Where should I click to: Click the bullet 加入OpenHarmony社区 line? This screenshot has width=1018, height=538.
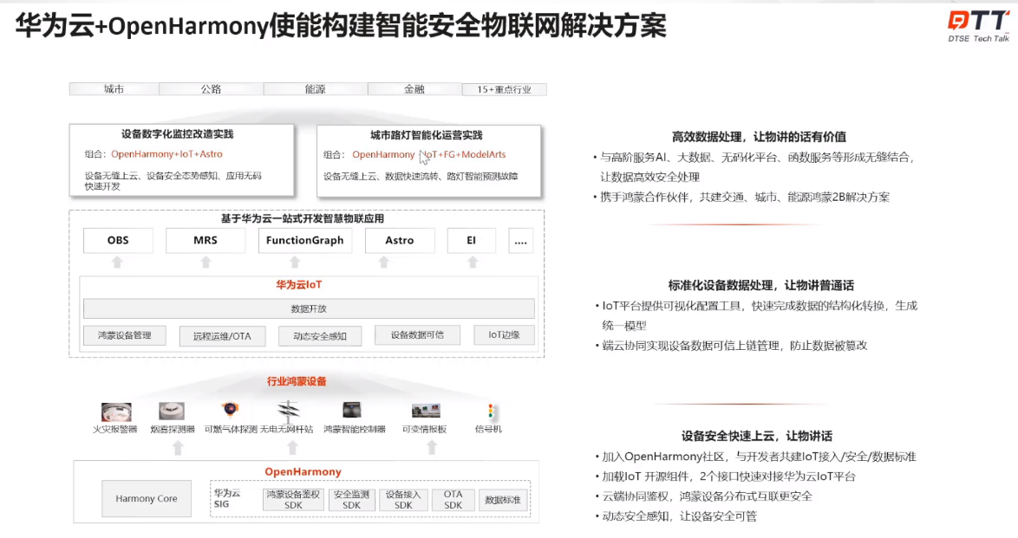tap(759, 457)
